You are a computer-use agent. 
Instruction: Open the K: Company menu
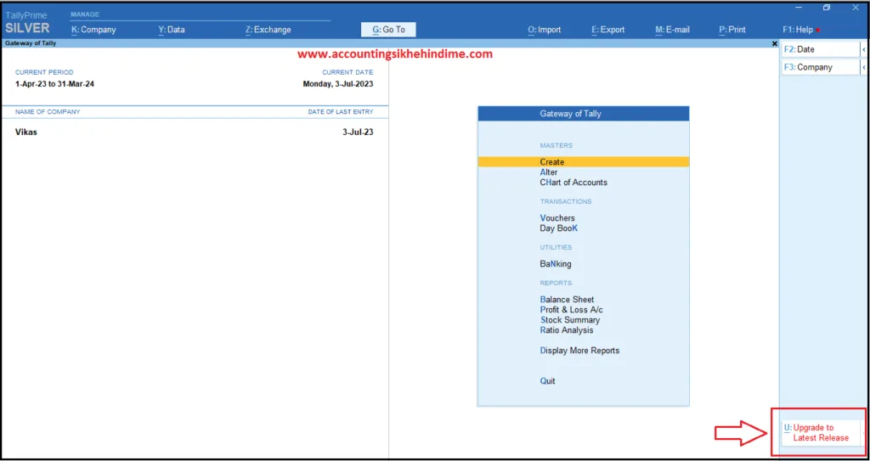point(93,30)
